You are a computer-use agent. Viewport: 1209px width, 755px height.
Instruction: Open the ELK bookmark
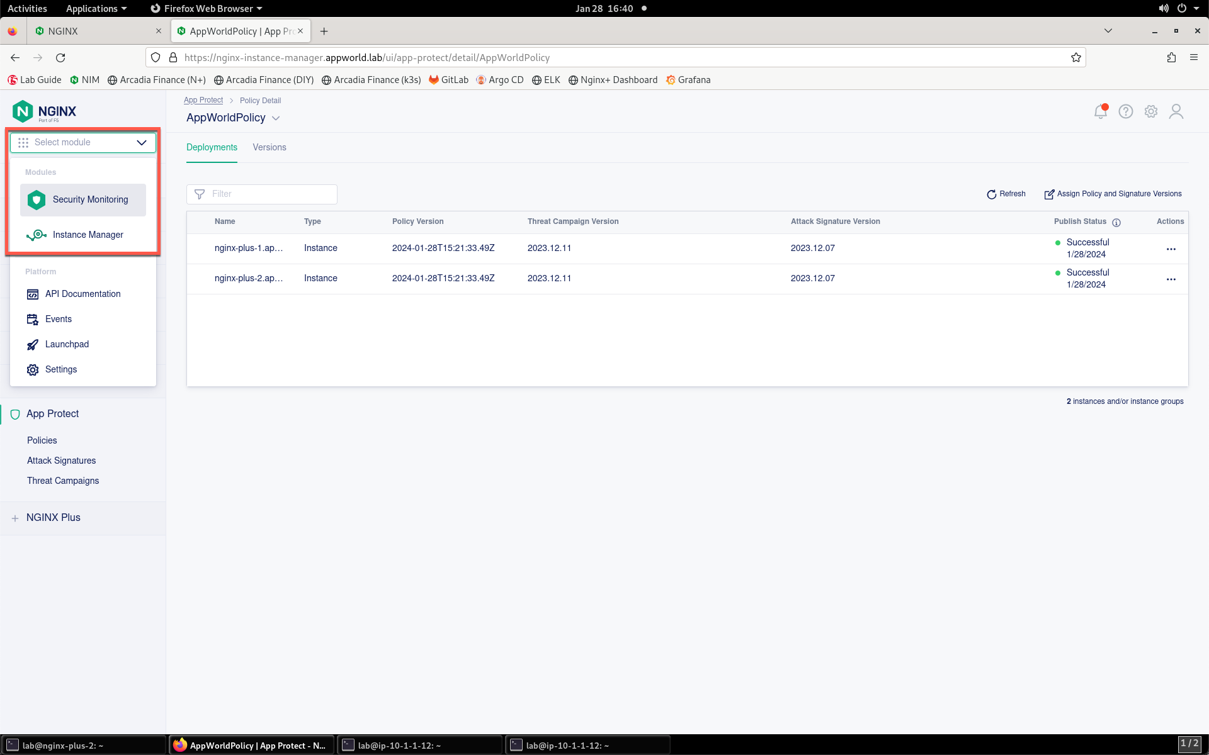(546, 80)
